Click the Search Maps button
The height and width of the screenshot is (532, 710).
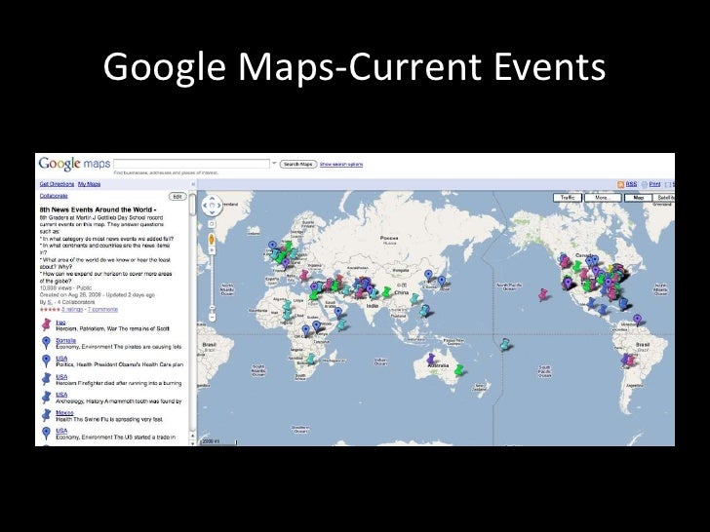point(298,164)
